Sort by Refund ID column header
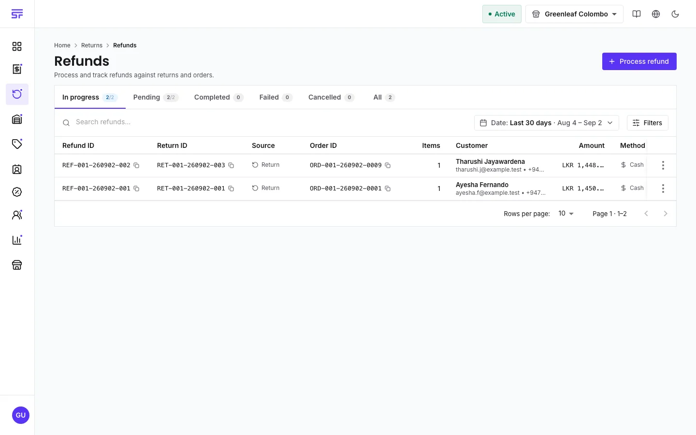This screenshot has height=435, width=696. (78, 145)
